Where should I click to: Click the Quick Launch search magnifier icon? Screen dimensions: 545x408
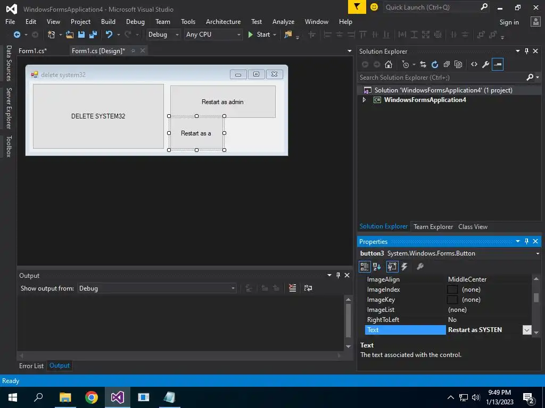pos(484,7)
